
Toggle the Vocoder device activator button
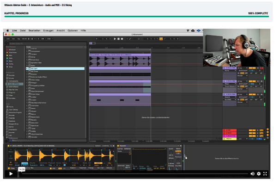pos(118,146)
